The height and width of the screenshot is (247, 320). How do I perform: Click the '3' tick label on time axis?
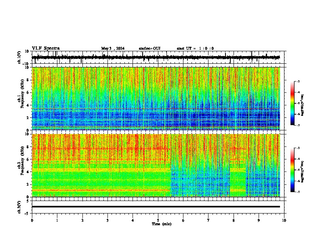pyautogui.click(x=107, y=220)
